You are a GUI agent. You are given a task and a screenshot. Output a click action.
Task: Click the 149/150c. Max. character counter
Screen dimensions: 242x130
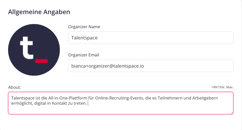point(222,87)
